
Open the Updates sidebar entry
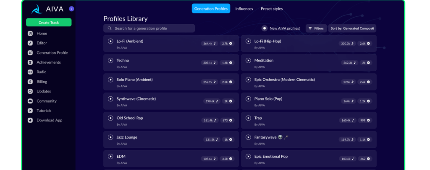point(44,91)
